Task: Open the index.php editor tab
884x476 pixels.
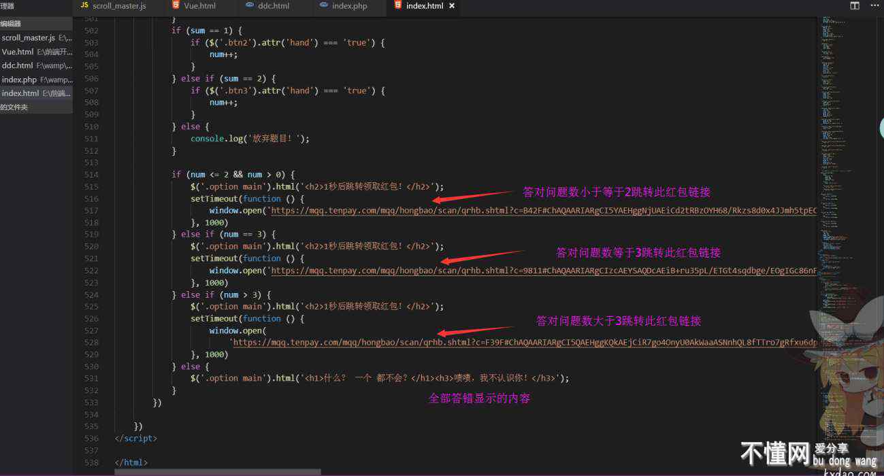Action: [343, 5]
